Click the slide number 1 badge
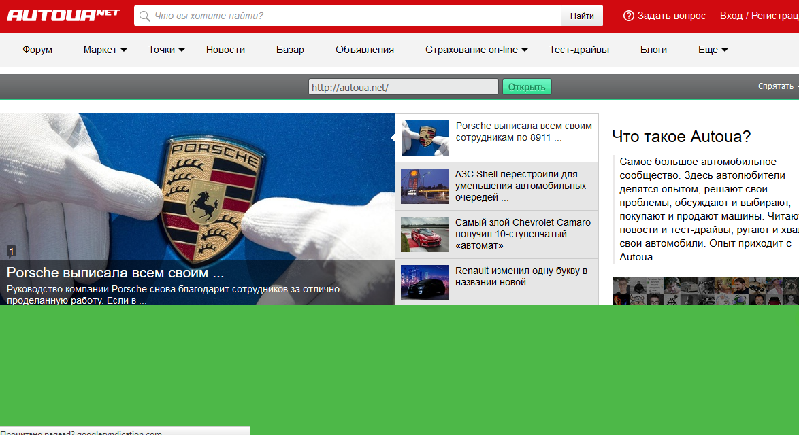 (x=12, y=251)
